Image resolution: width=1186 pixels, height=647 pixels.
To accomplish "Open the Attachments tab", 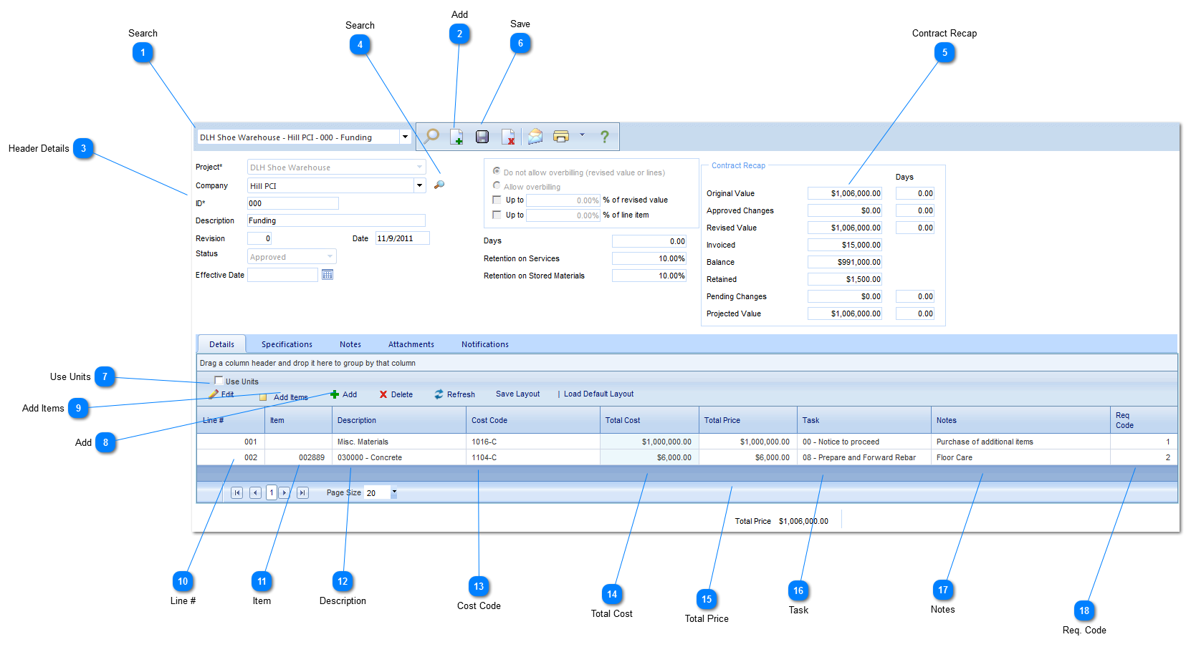I will point(411,344).
